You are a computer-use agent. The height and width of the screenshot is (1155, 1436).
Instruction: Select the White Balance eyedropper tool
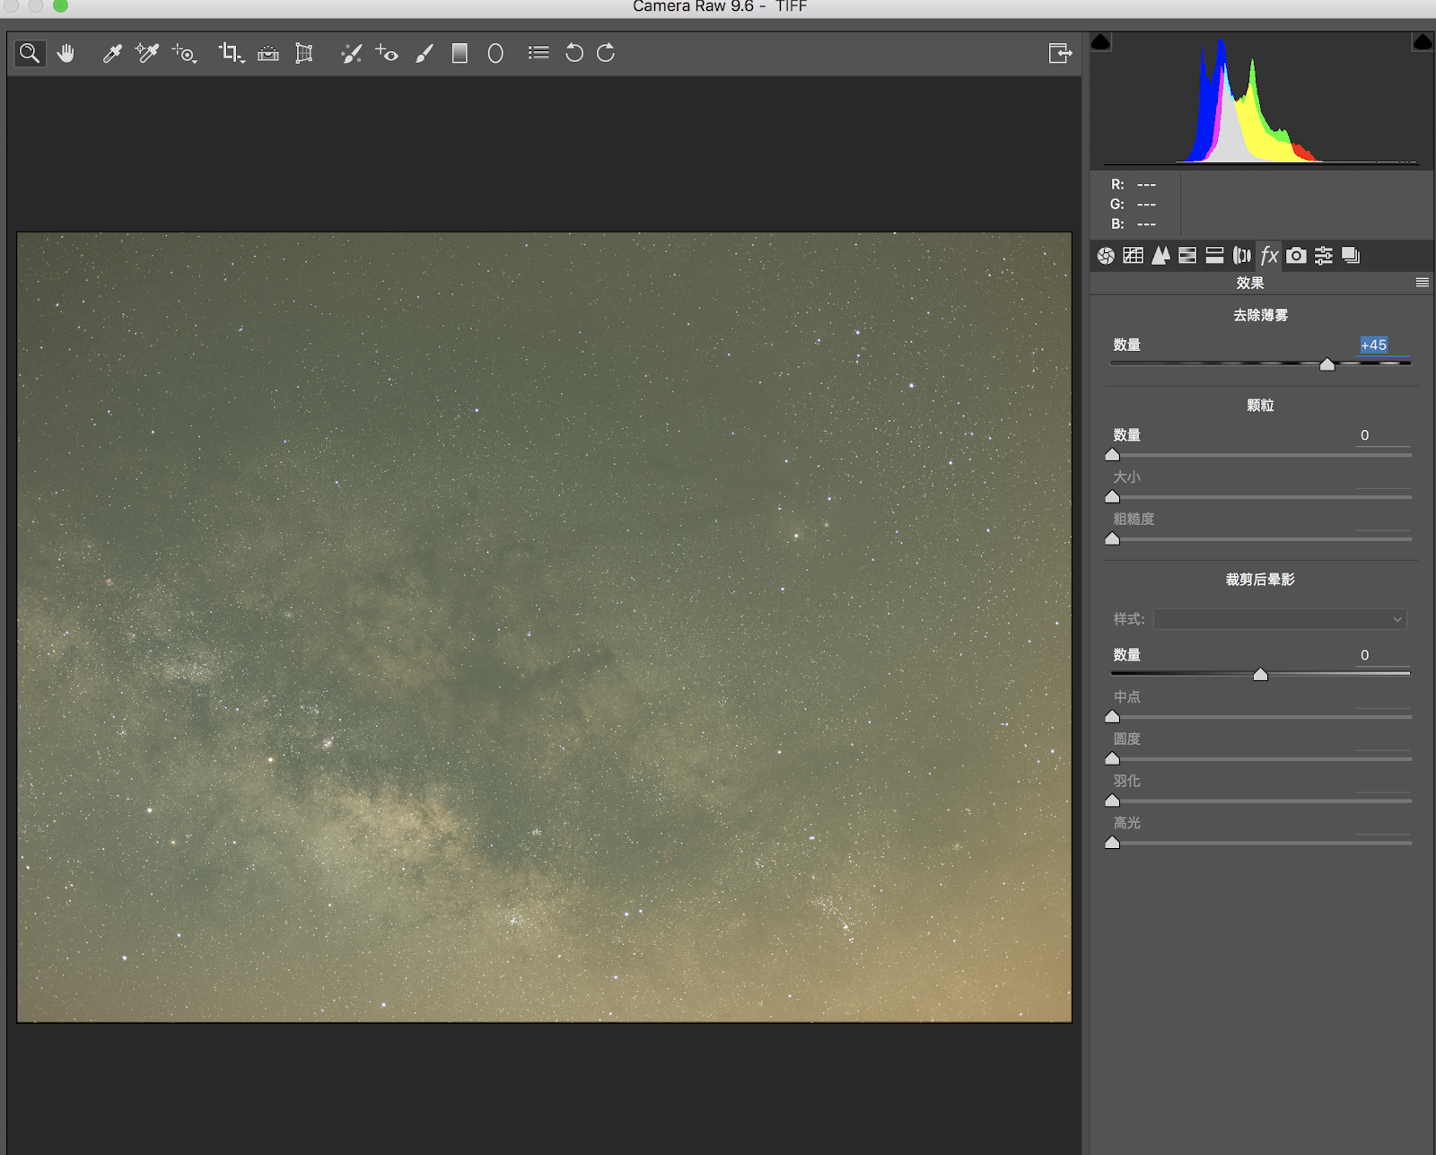click(x=112, y=53)
